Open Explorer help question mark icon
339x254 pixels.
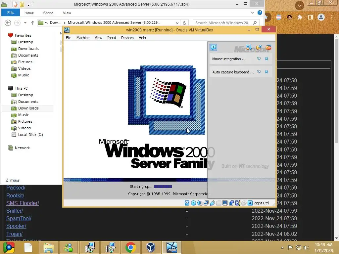pyautogui.click(x=260, y=13)
